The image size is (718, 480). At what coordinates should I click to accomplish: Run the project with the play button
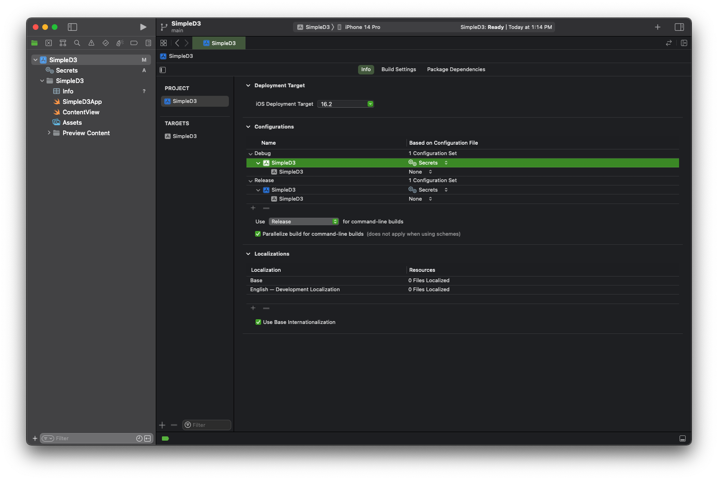pos(143,27)
